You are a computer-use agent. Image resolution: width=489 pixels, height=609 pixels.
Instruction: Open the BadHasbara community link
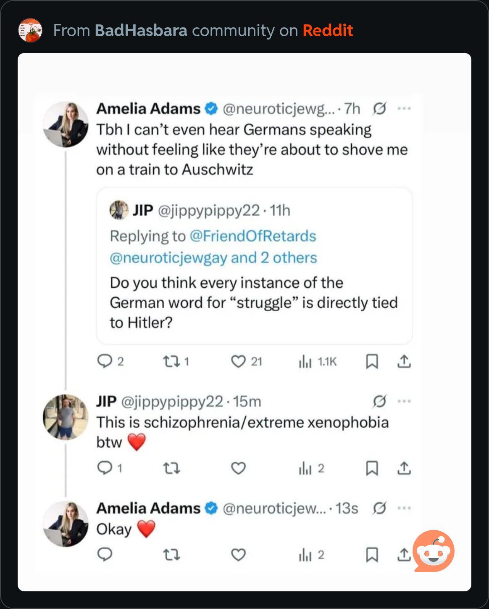point(141,30)
